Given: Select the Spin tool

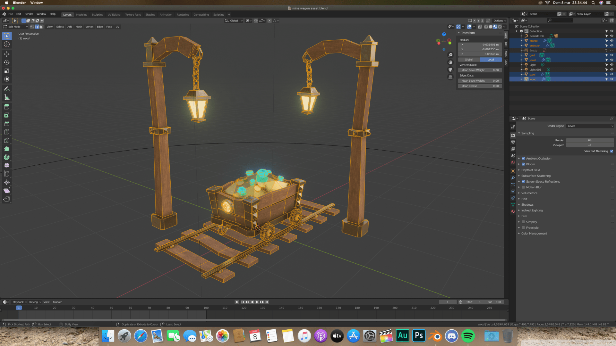Looking at the screenshot, I should (7, 157).
